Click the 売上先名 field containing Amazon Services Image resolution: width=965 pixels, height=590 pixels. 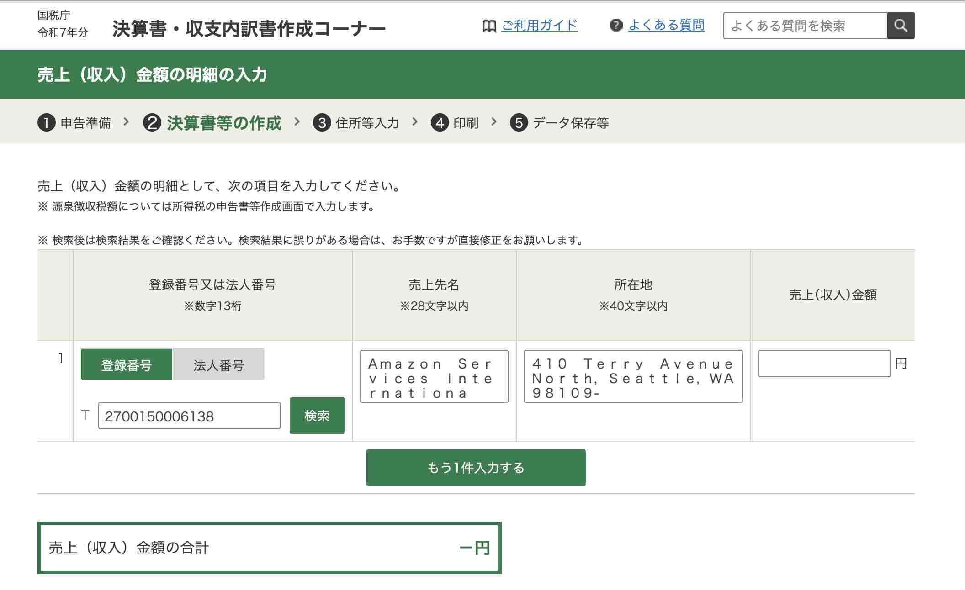pos(434,376)
